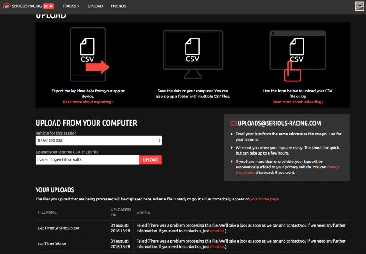Click the Välj fil choose file button
This screenshot has height=254, width=366.
pos(44,160)
